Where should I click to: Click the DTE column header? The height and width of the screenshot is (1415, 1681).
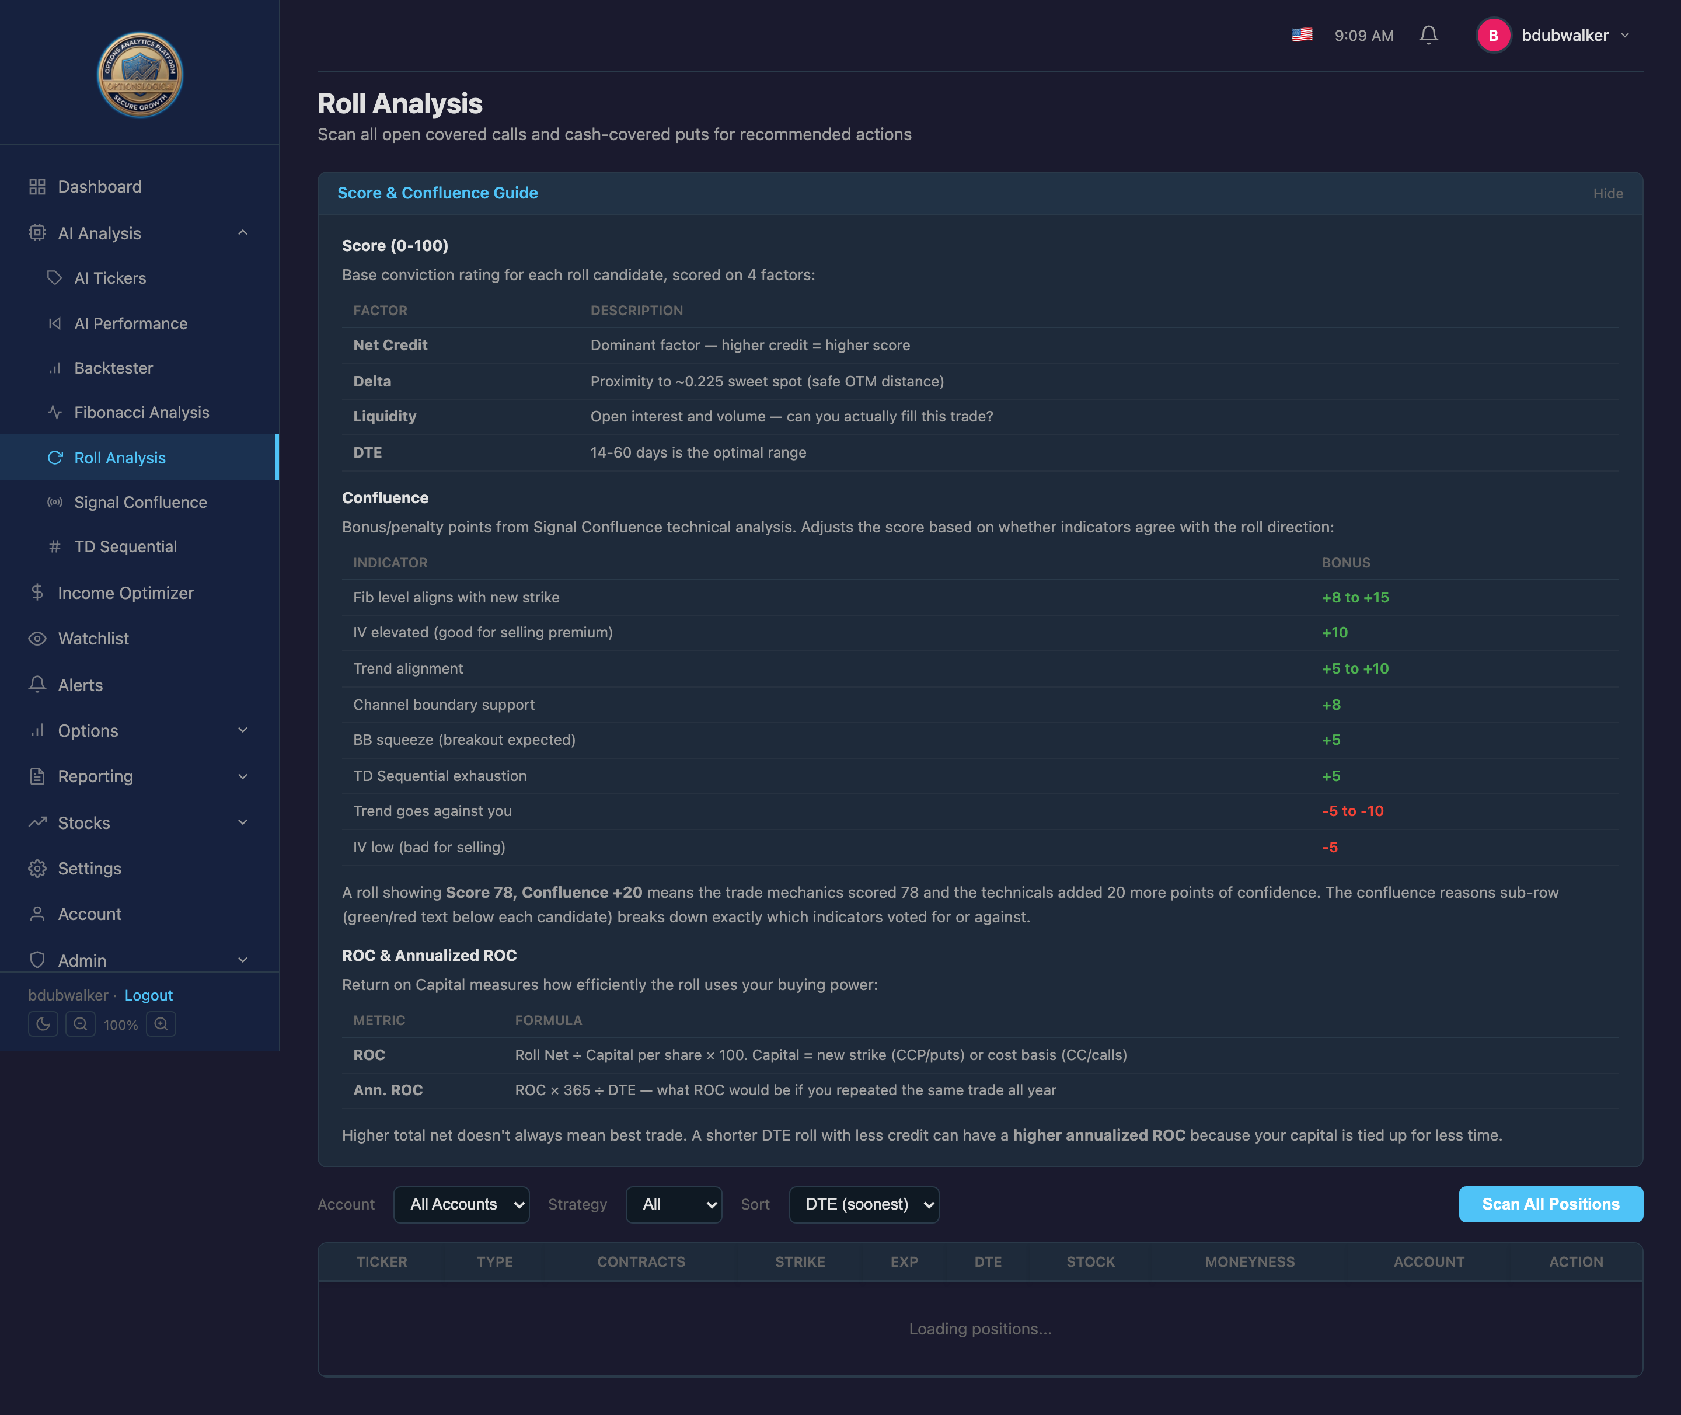[987, 1262]
